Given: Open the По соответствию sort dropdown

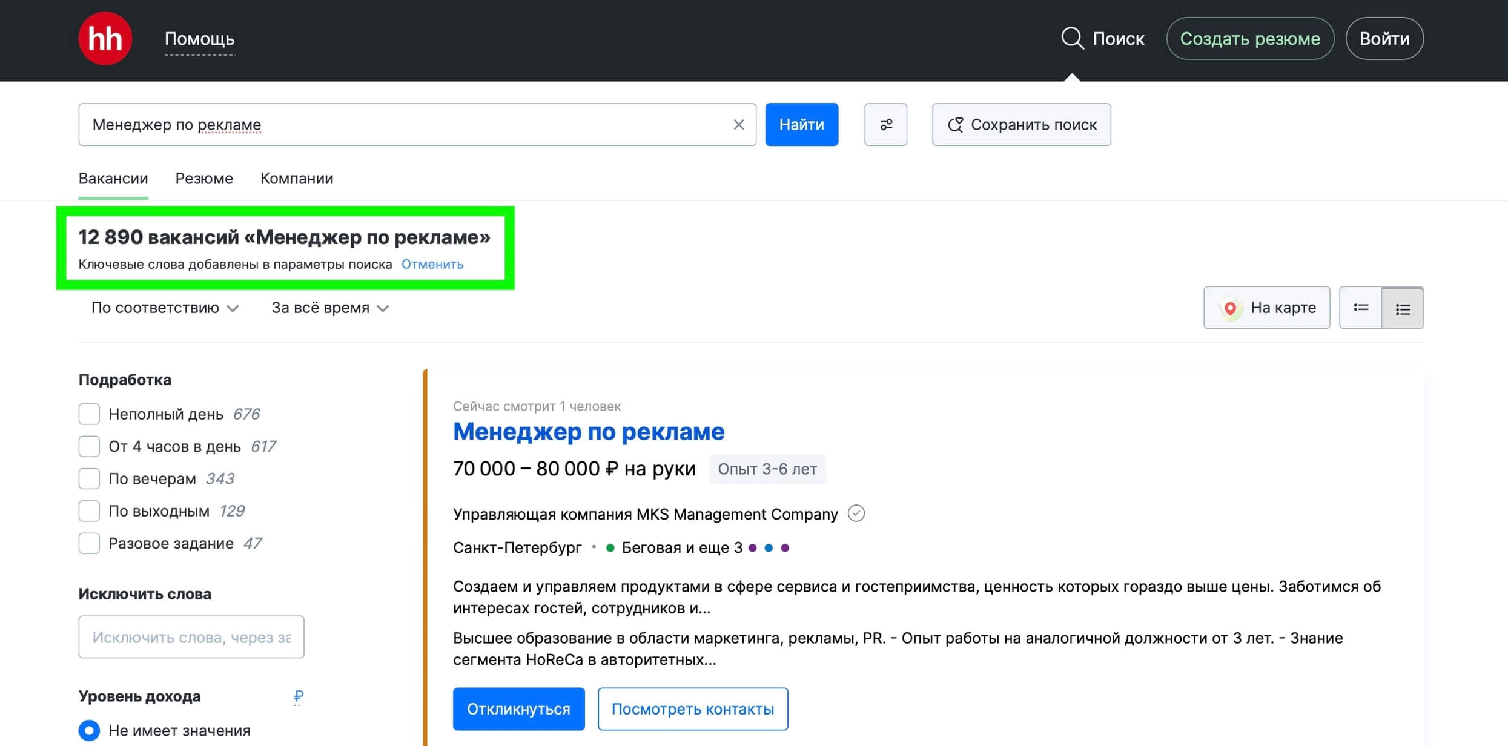Looking at the screenshot, I should point(165,308).
